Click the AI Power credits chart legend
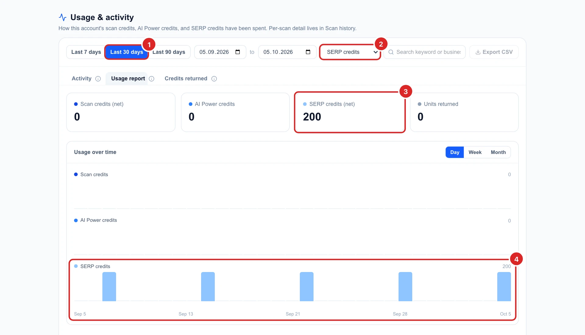The image size is (585, 335). pos(95,220)
